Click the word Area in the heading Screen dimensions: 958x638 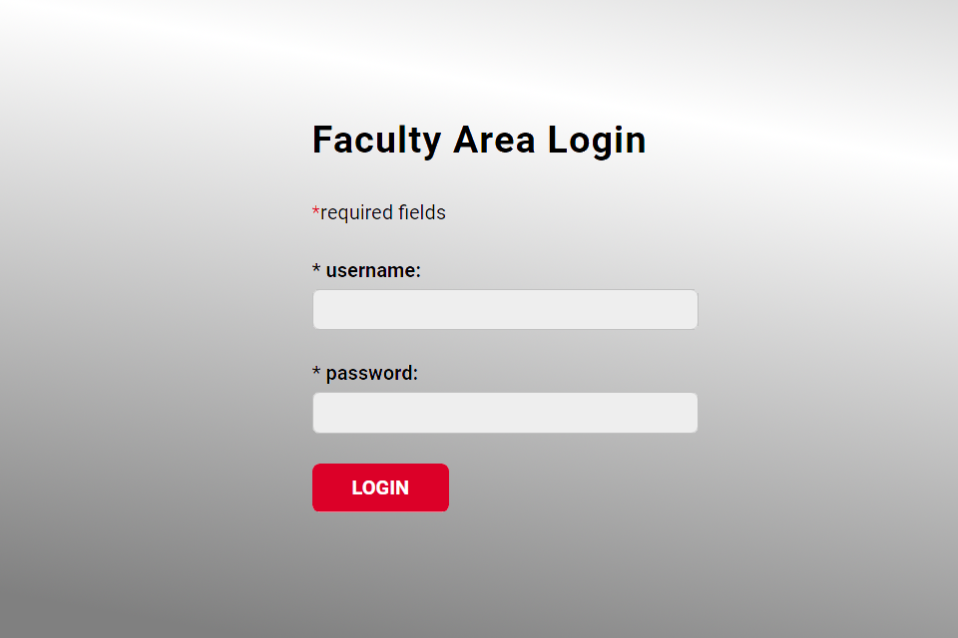click(x=494, y=141)
